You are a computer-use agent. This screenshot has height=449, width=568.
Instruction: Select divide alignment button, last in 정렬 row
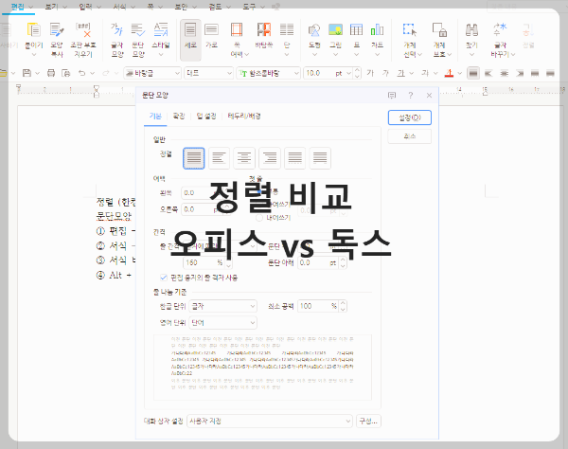pos(320,158)
